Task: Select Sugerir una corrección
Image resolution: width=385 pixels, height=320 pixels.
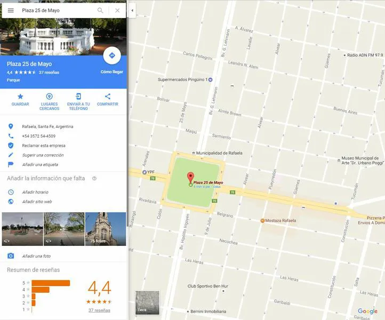Action: [43, 155]
